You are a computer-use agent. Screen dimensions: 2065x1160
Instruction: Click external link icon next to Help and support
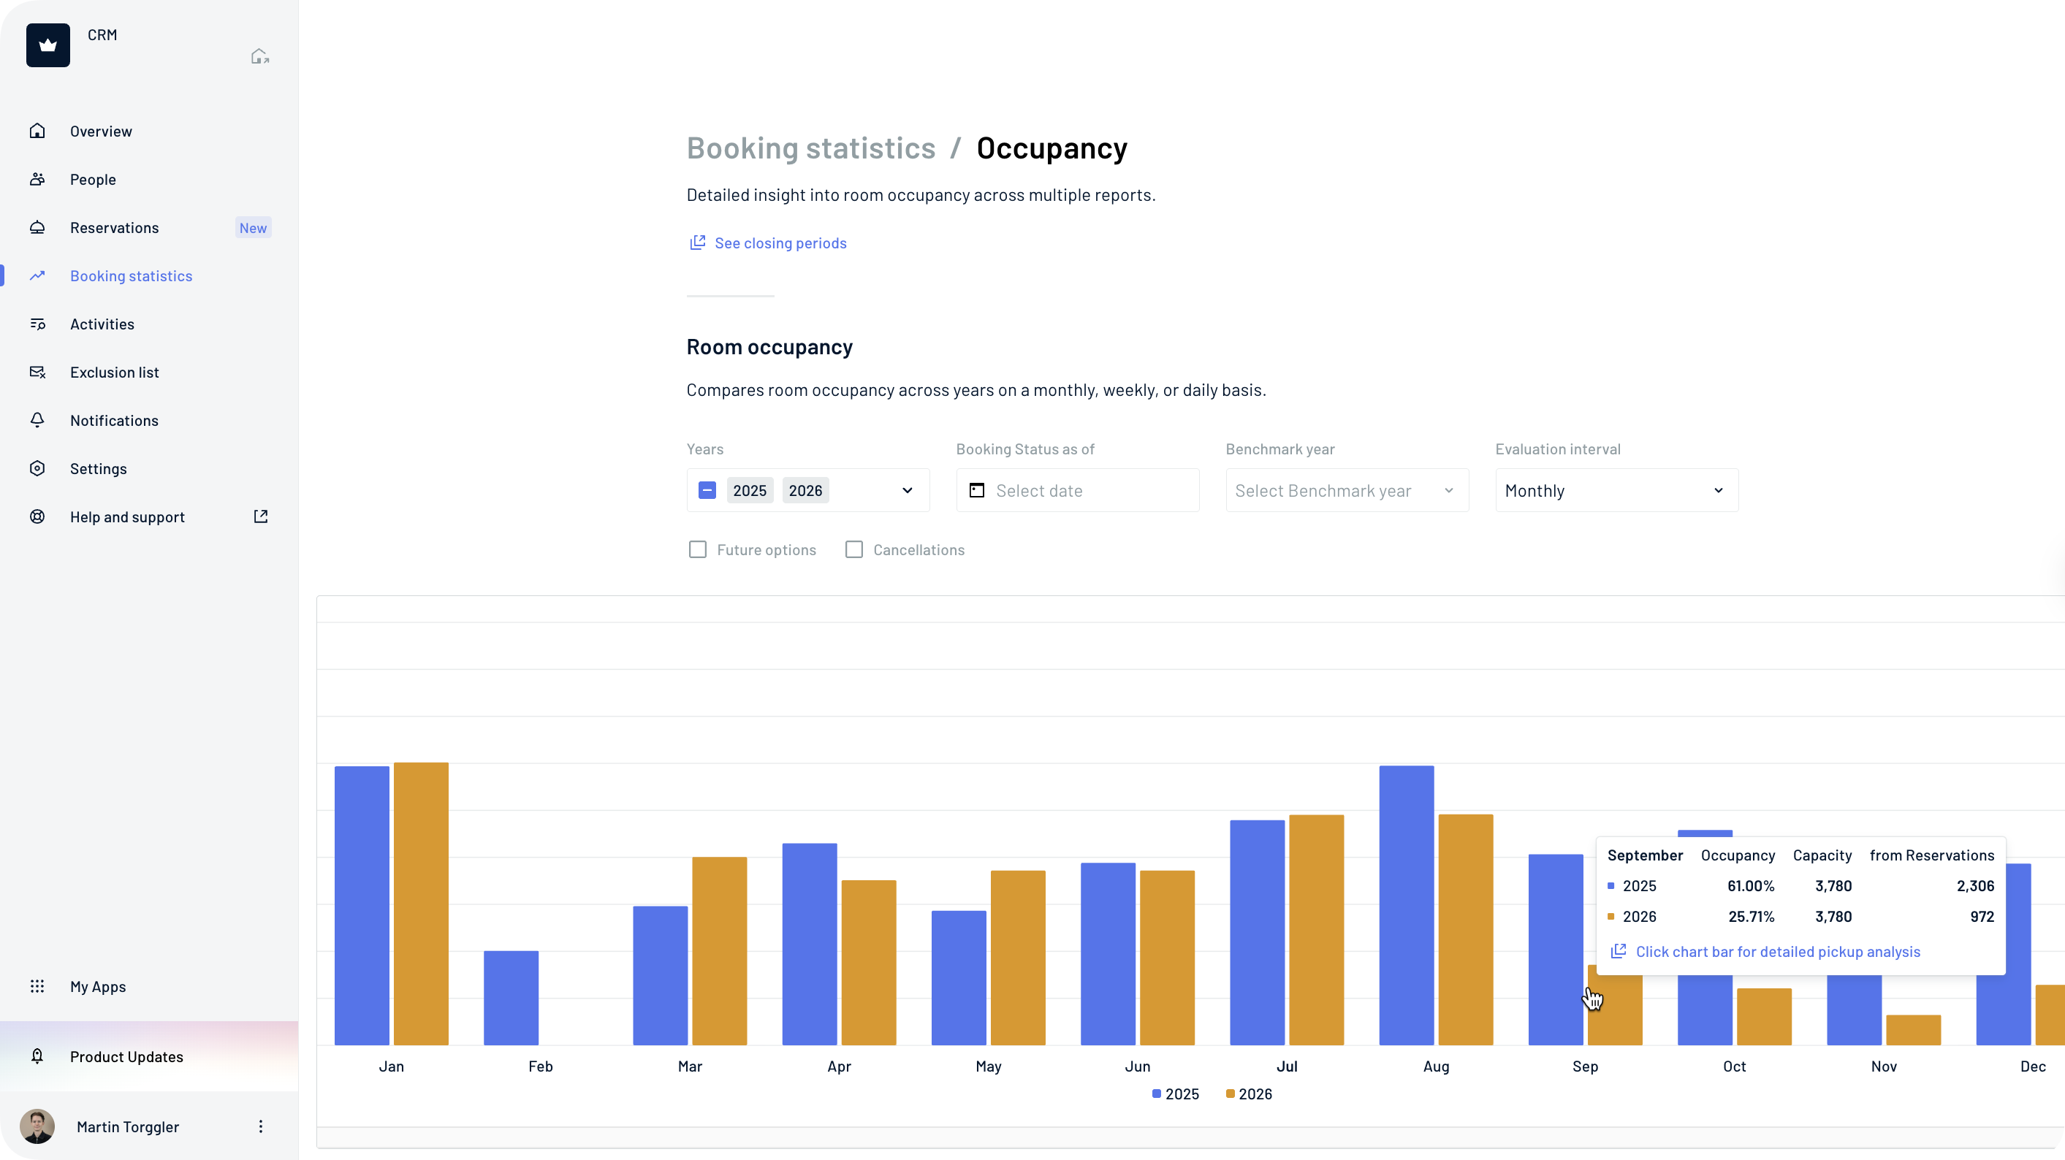[261, 516]
